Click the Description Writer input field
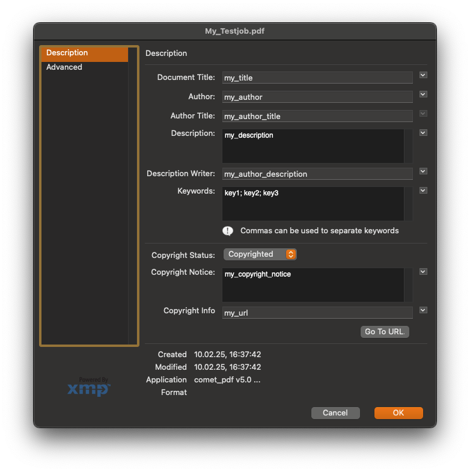The height and width of the screenshot is (472, 470). (x=317, y=174)
